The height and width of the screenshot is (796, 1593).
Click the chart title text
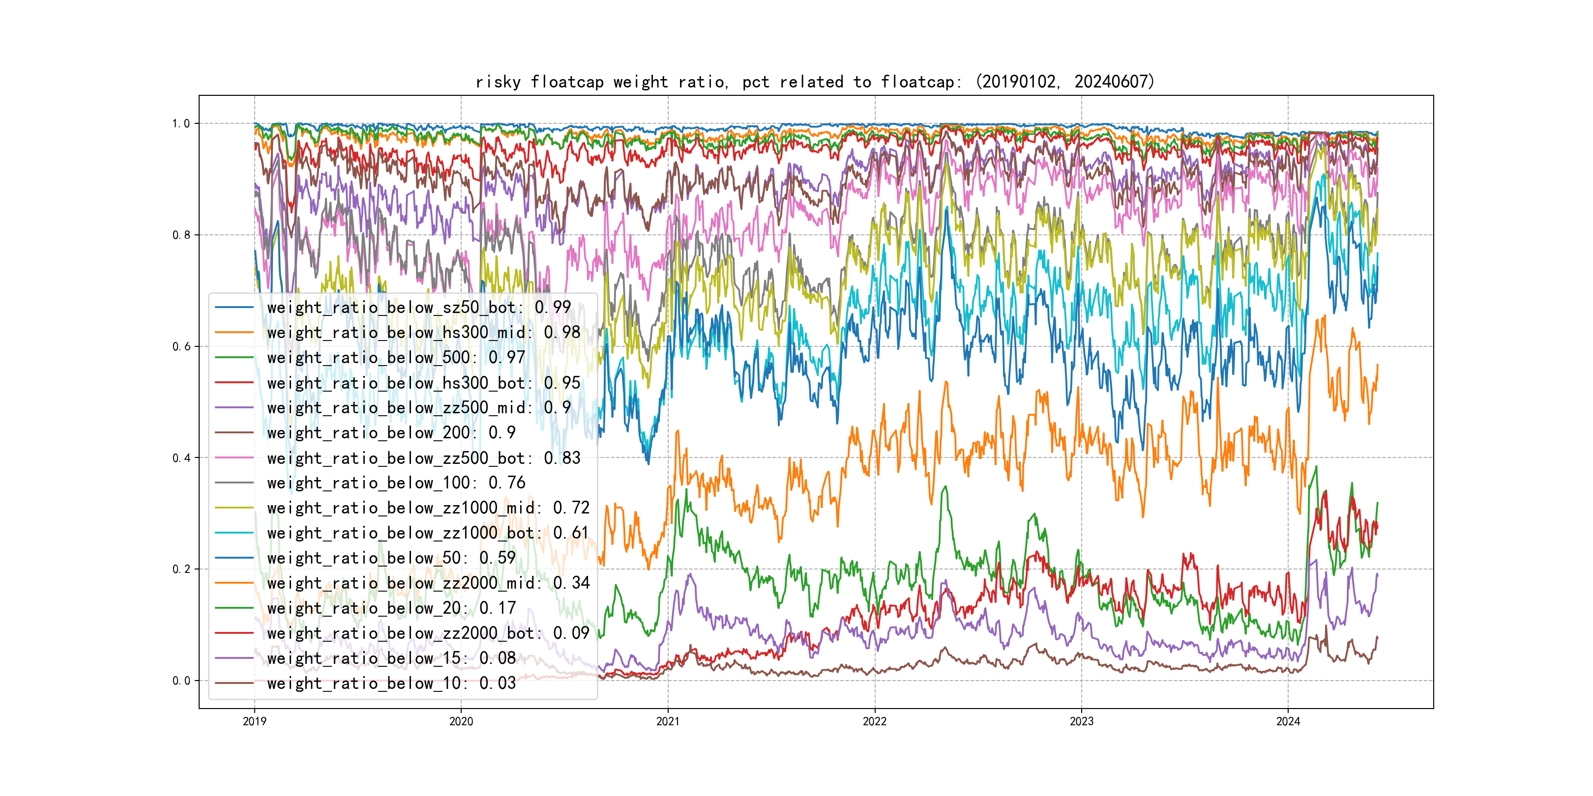(x=815, y=82)
